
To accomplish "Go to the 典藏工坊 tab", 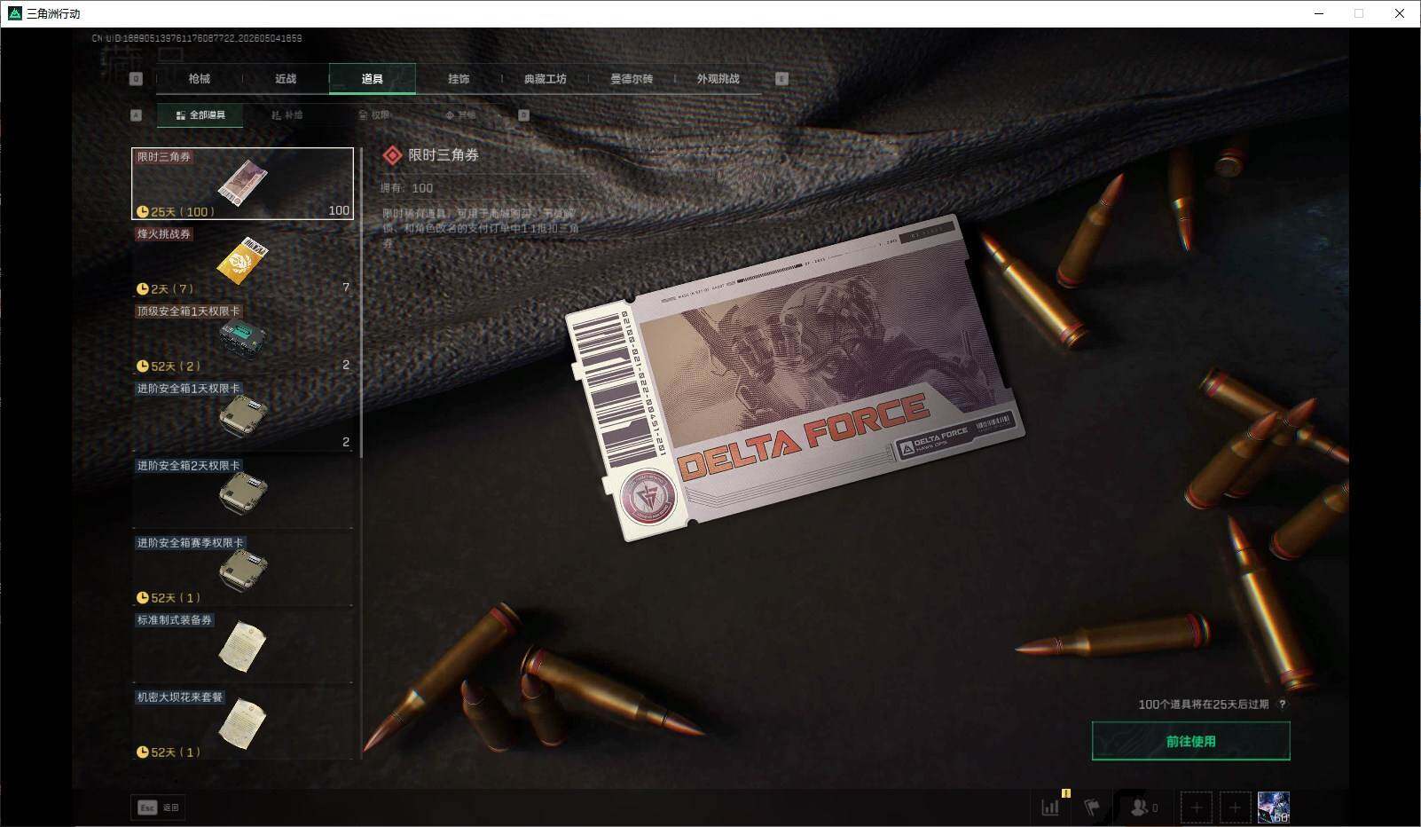I will 545,79.
